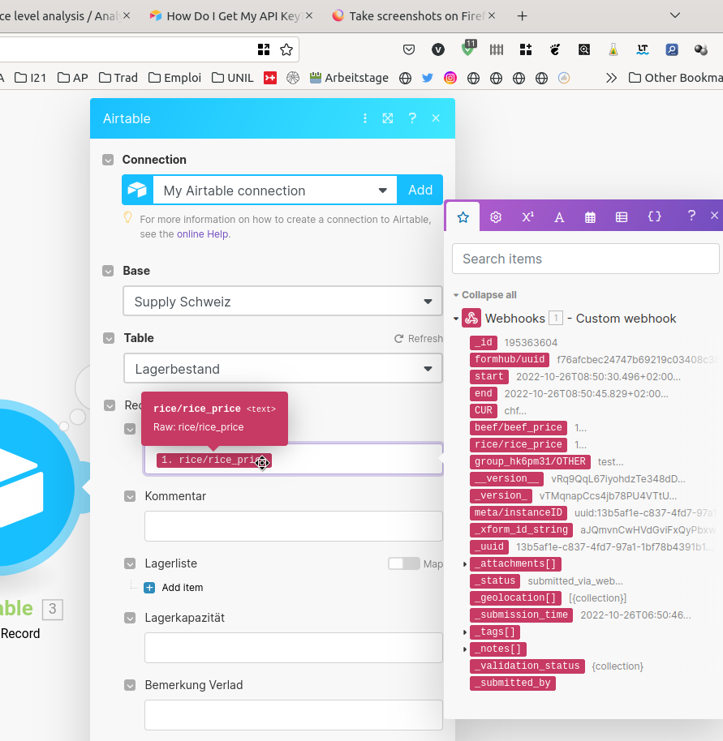Select the formhub/uuid variable

coord(510,360)
